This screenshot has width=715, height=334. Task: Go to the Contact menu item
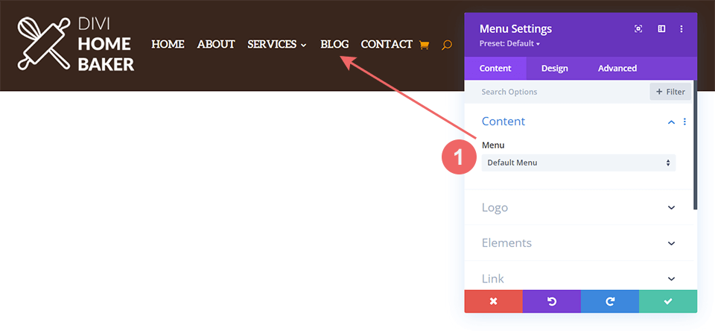pyautogui.click(x=387, y=44)
